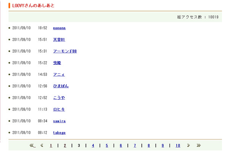This screenshot has width=230, height=152.
Task: Open the アニィ profile link
Action: pyautogui.click(x=59, y=74)
